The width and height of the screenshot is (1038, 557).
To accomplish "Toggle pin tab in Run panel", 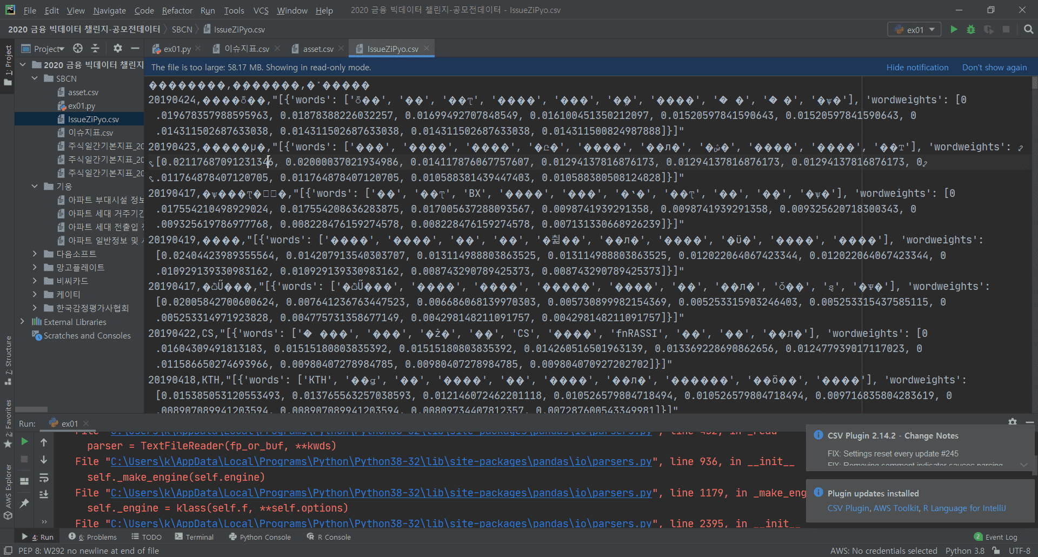I will (x=24, y=503).
